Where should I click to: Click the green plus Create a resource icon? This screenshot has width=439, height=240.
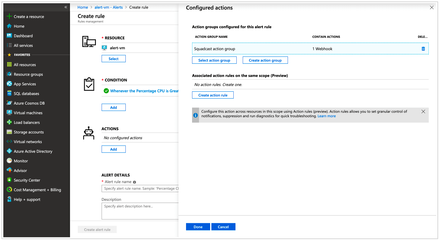click(x=9, y=17)
